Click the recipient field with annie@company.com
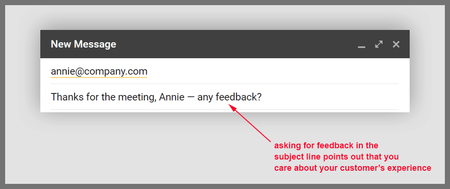 [99, 72]
